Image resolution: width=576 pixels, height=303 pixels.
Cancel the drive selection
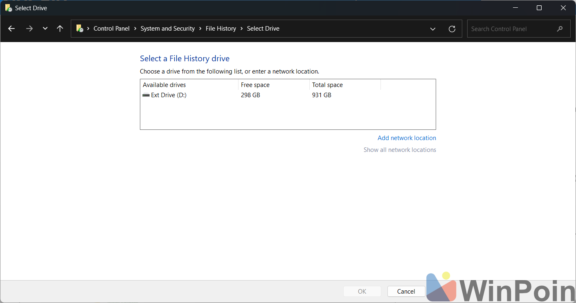[x=406, y=291]
